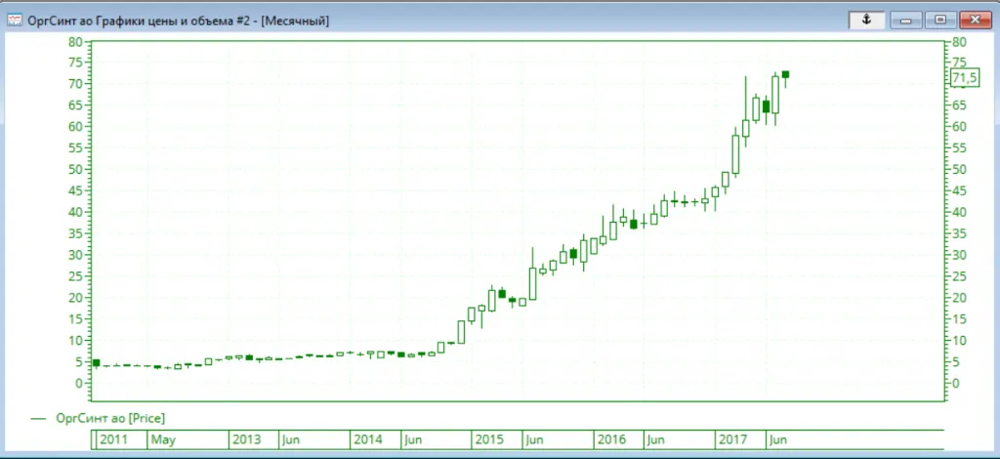Click the anchor dock icon in title bar
The image size is (1000, 459).
click(x=865, y=20)
